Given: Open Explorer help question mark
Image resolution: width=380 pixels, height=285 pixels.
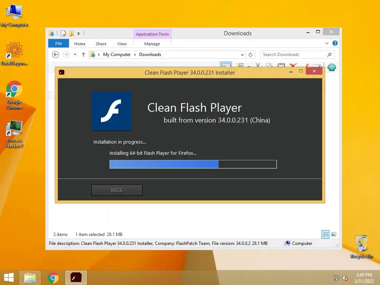Looking at the screenshot, I should click(x=335, y=43).
